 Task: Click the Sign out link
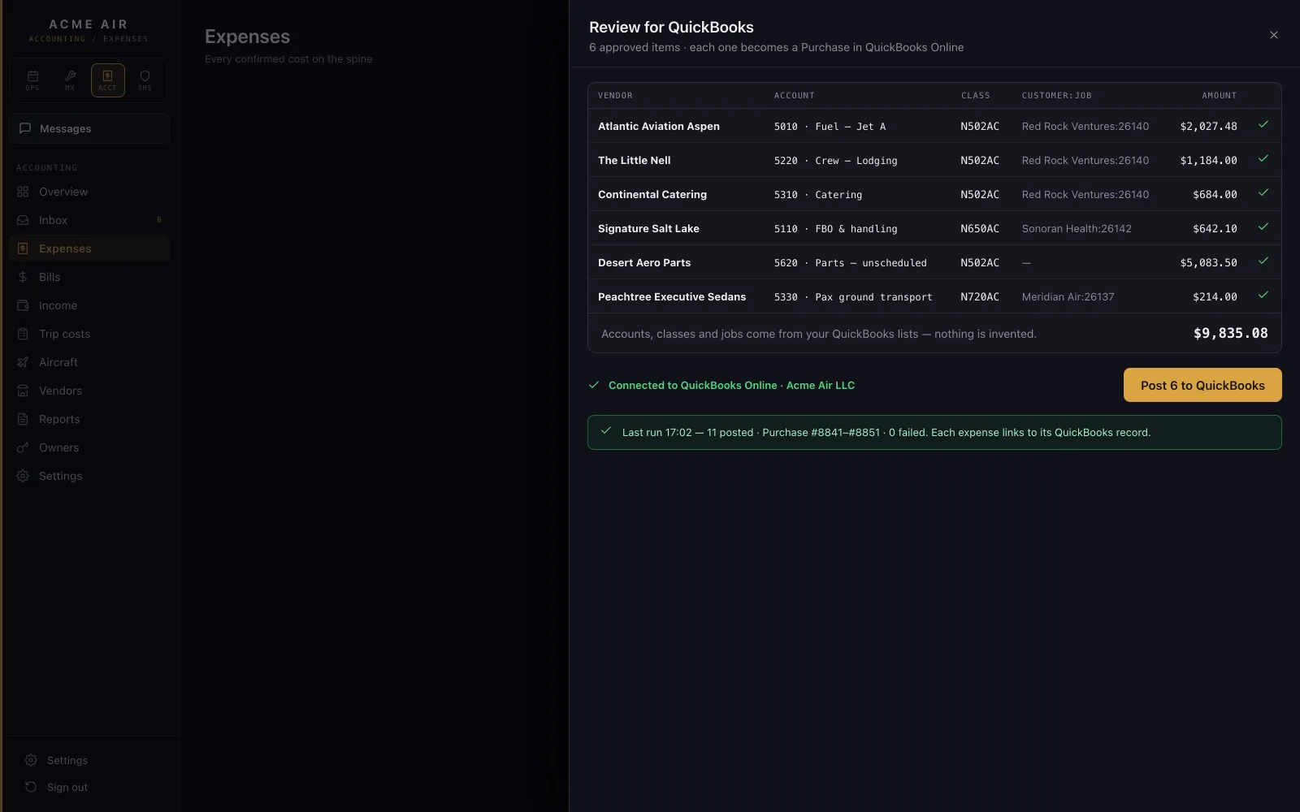(x=67, y=787)
